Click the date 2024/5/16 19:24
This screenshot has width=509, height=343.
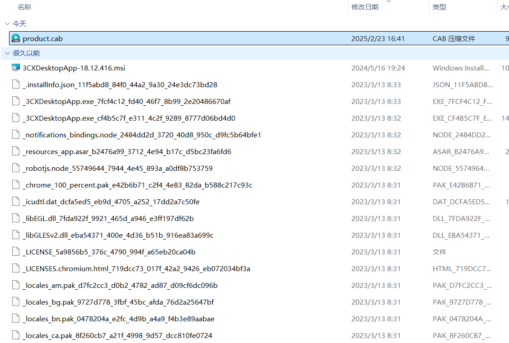(378, 68)
